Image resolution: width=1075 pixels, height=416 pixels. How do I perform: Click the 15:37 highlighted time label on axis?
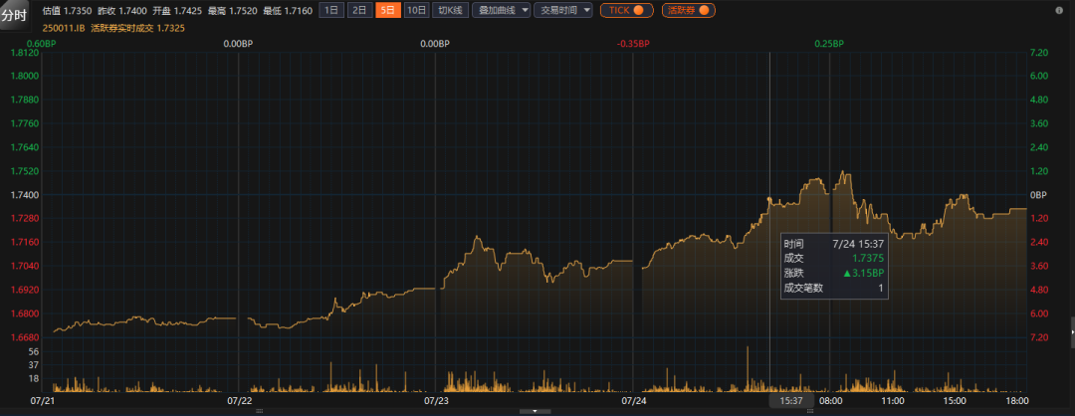pos(791,400)
